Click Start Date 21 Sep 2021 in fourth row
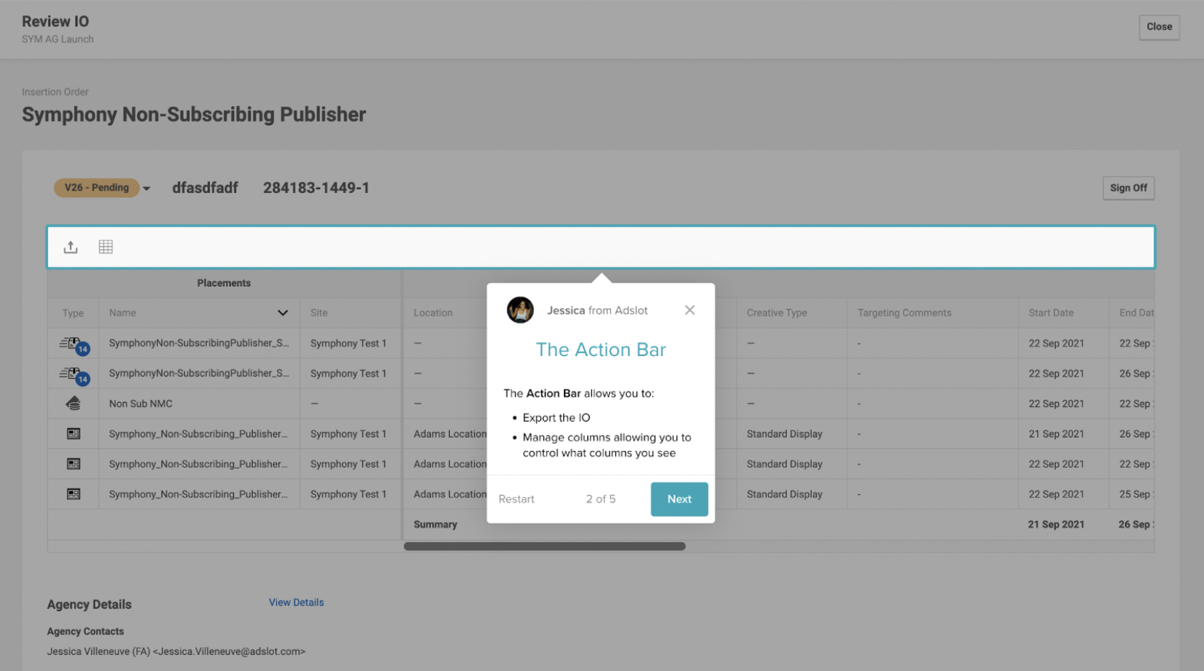The image size is (1204, 671). 1056,434
